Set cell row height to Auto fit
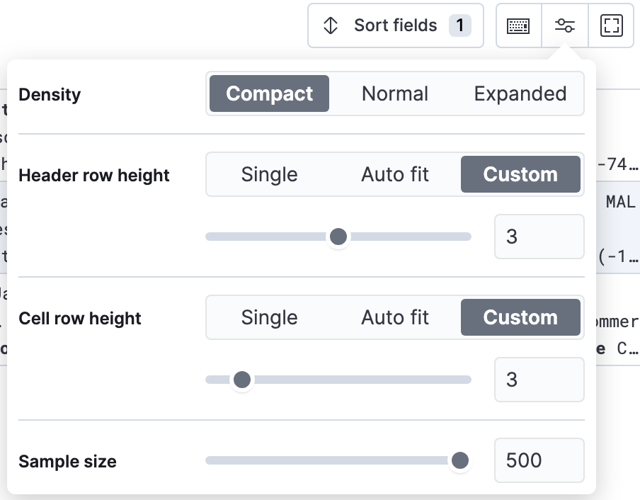The height and width of the screenshot is (500, 640). click(x=395, y=317)
